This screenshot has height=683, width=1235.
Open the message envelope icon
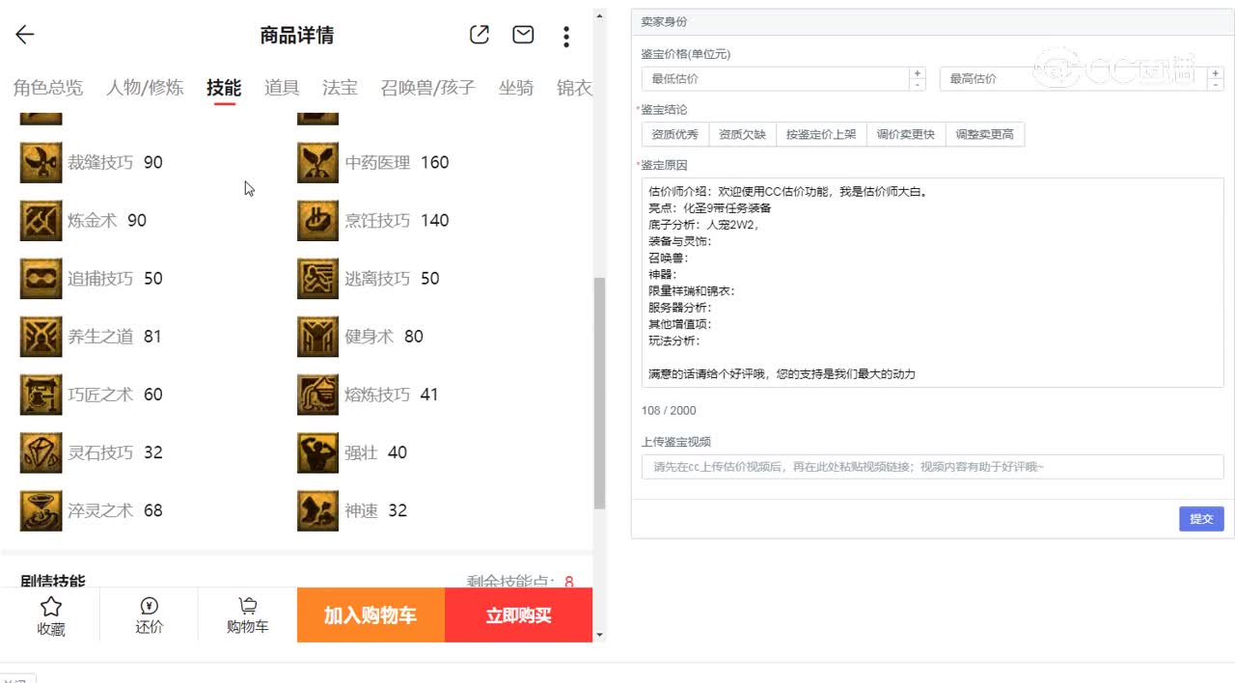pos(522,34)
